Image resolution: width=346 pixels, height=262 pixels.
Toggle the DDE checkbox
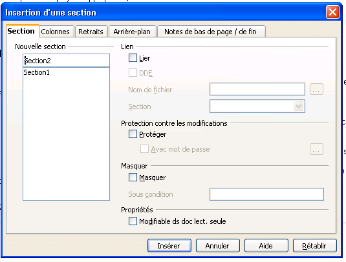pyautogui.click(x=133, y=73)
